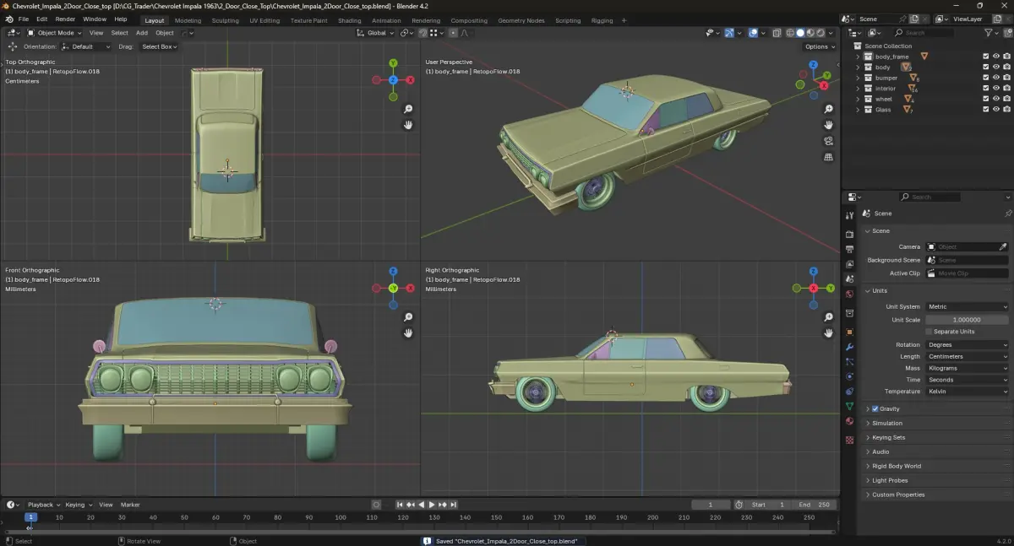The height and width of the screenshot is (546, 1014).
Task: Open the Render menu
Action: pos(65,19)
